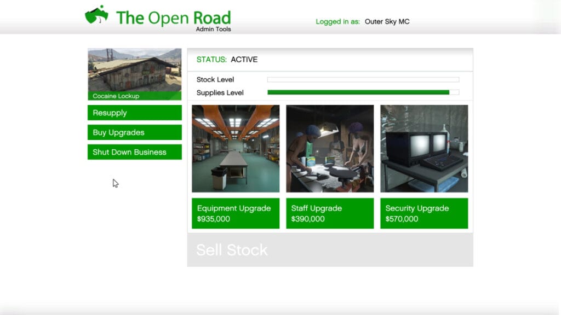Click the "Logged in as:" label

pos(337,22)
